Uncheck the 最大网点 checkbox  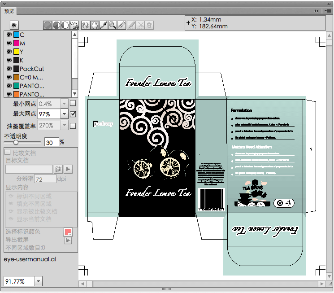(x=73, y=114)
